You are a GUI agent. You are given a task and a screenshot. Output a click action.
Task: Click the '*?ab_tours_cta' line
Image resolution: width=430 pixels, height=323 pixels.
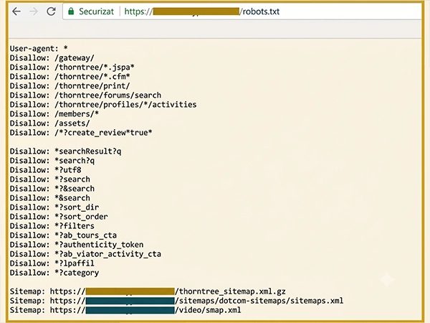tap(63, 235)
